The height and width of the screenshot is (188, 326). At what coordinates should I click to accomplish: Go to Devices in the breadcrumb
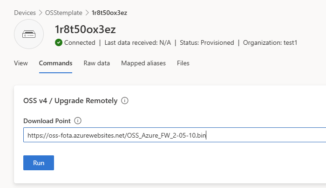coord(25,13)
